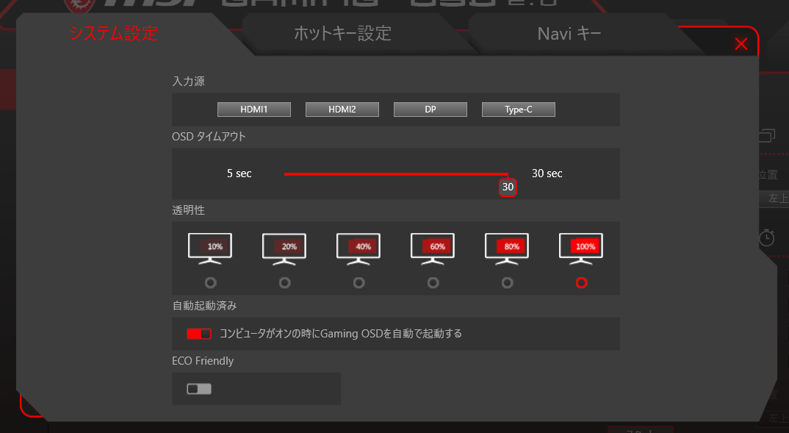Switch to the Navi キー tab

coord(569,34)
